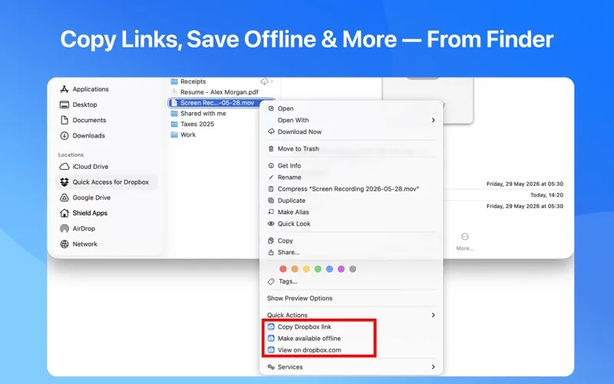Viewport: 614px width, 384px height.
Task: Go to Documents in the sidebar
Action: tap(83, 121)
